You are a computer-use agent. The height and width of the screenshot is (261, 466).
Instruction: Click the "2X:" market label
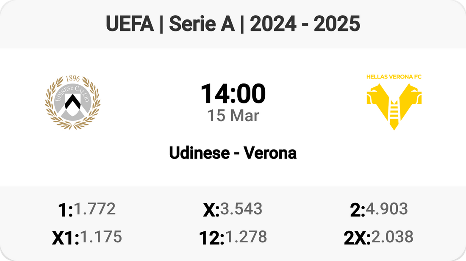(357, 238)
